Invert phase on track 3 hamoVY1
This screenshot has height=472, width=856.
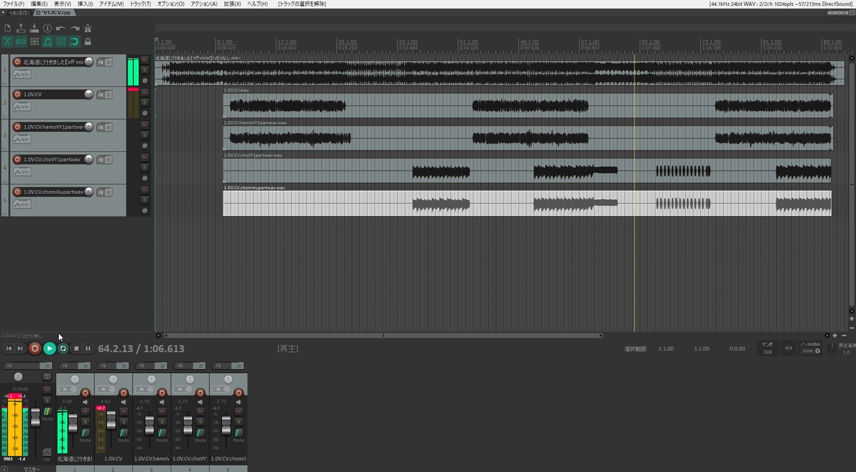(x=144, y=146)
